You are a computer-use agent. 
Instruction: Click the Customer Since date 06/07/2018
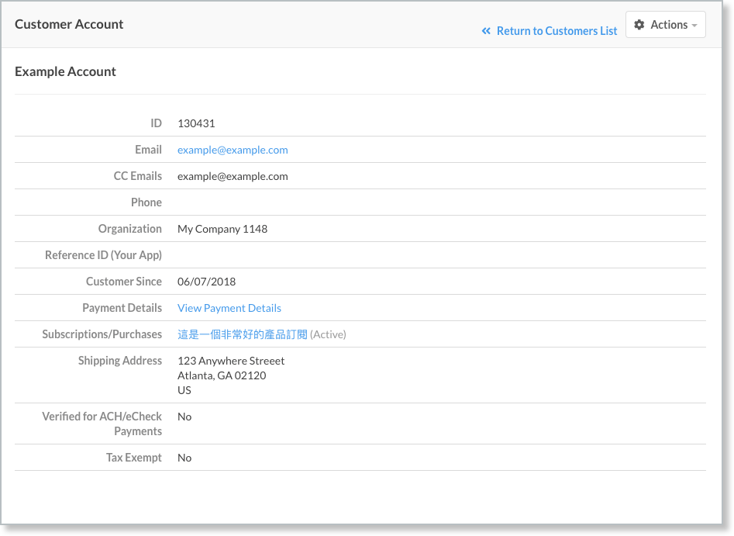[206, 282]
